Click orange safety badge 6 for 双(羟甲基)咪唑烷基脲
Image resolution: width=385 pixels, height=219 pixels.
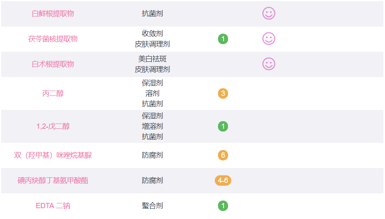(223, 155)
